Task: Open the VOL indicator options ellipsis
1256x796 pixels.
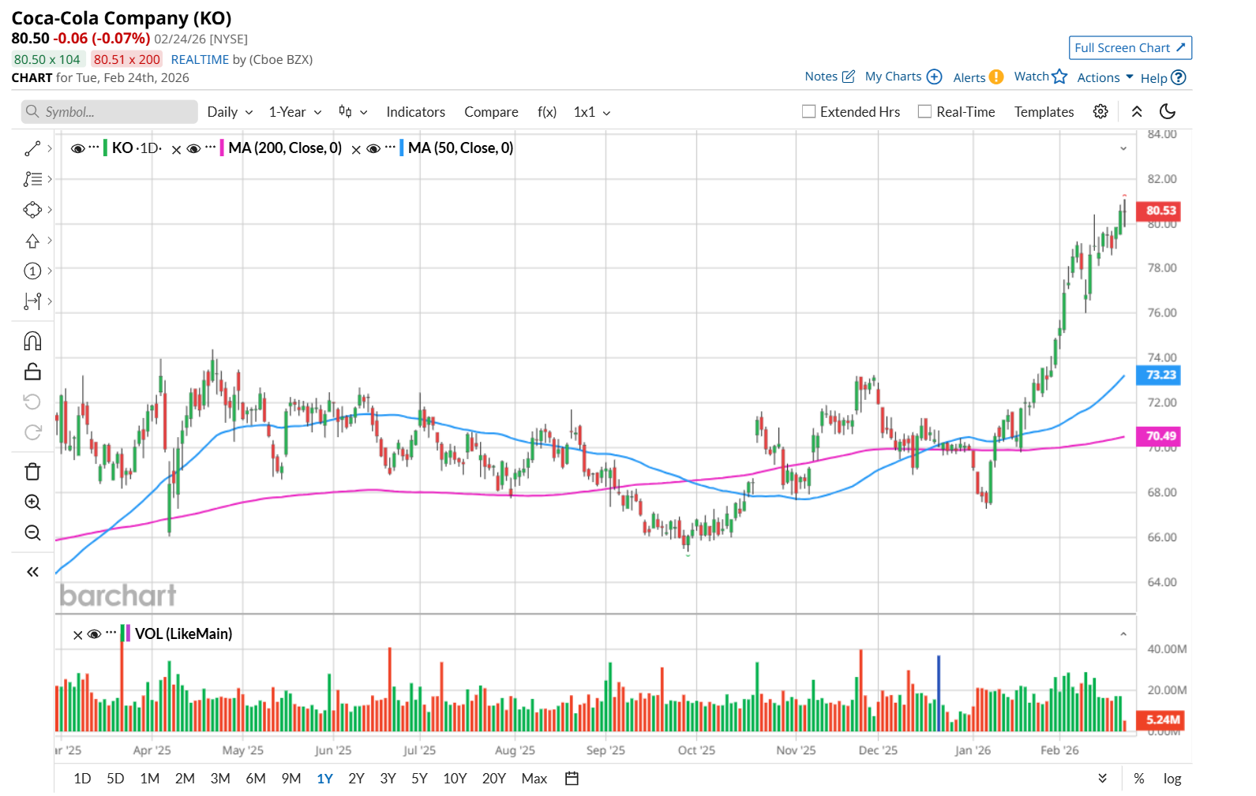Action: (x=111, y=633)
